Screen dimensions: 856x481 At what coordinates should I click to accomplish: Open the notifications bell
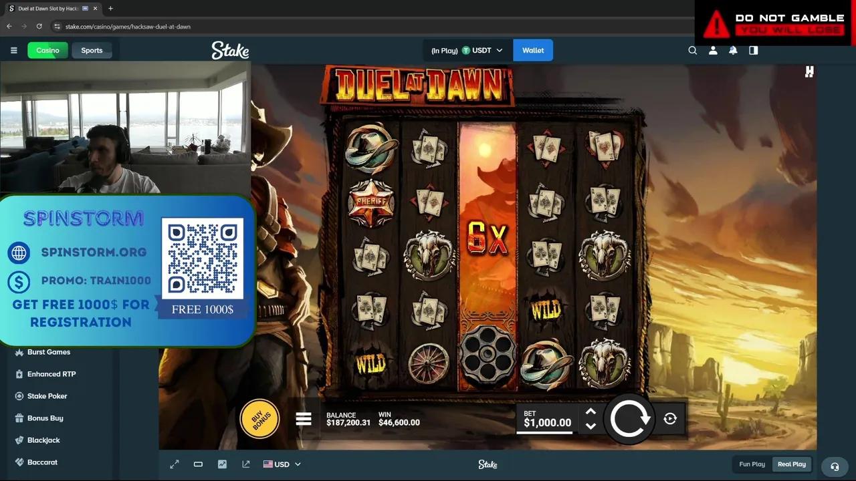click(x=733, y=50)
